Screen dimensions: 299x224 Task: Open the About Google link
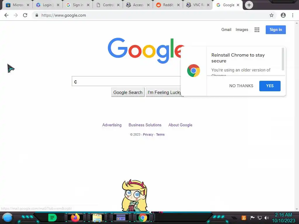point(180,125)
